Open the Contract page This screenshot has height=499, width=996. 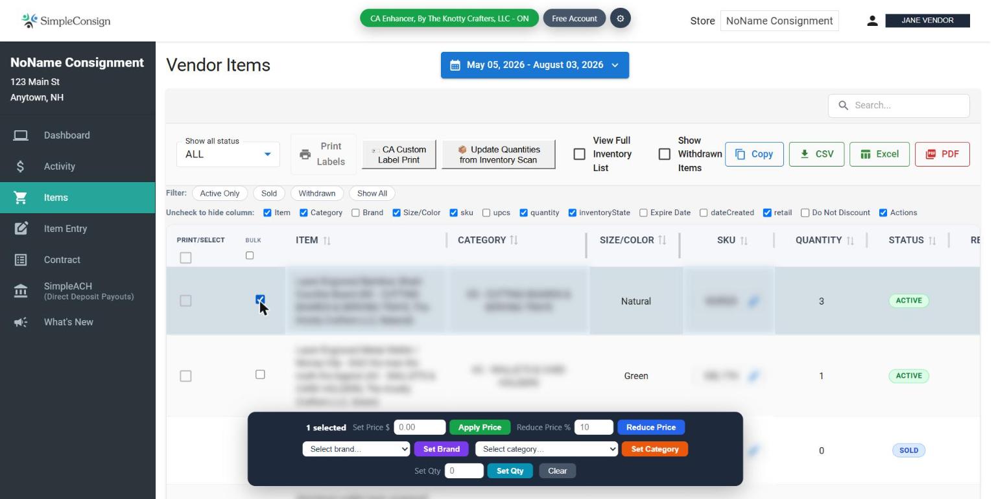(x=78, y=260)
